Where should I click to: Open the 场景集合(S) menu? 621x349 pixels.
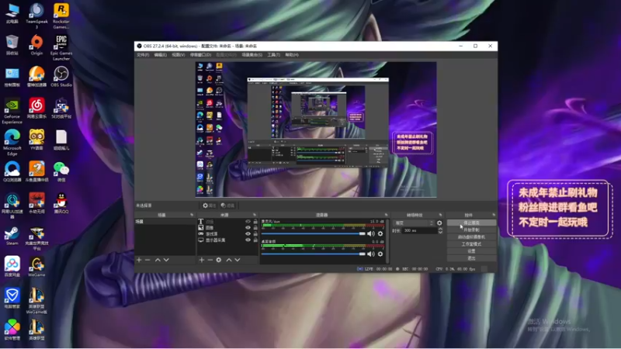tap(252, 55)
